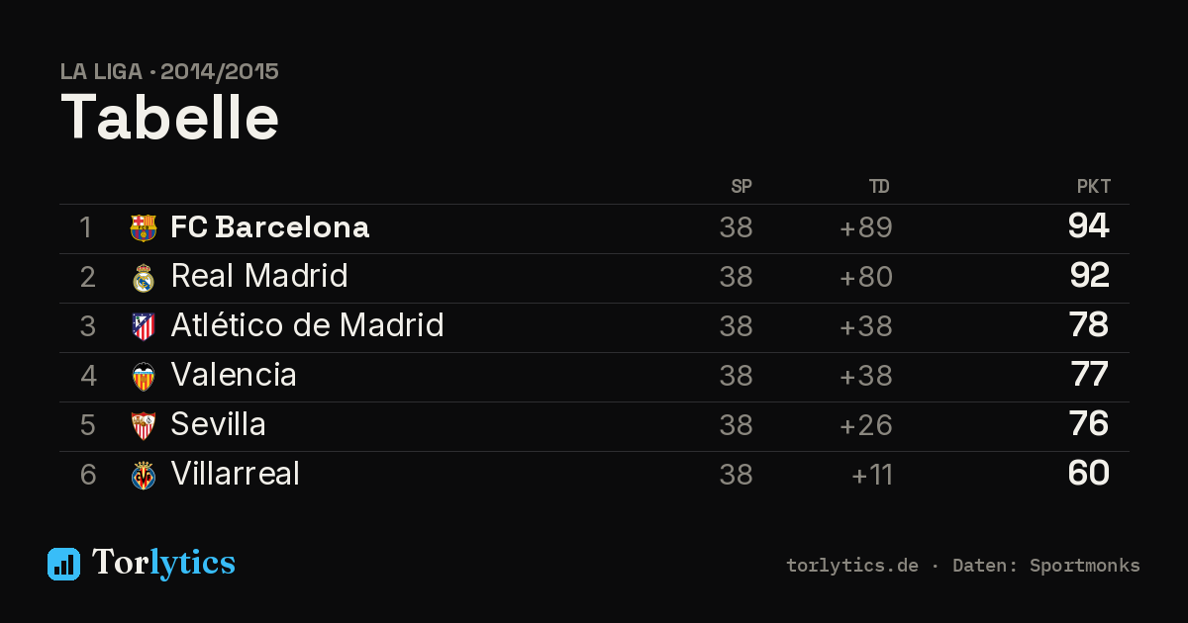Open the Torlytics brand name
Image resolution: width=1188 pixels, height=623 pixels.
pos(163,563)
